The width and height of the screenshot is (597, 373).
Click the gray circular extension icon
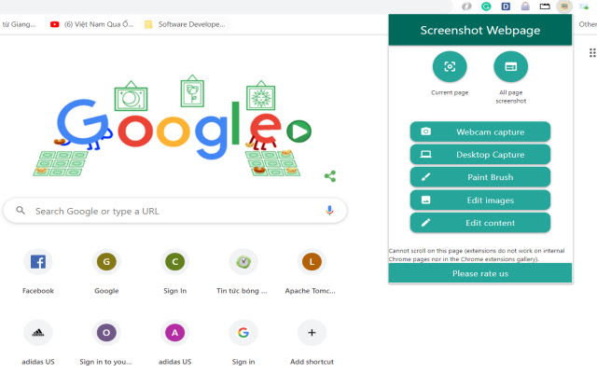coord(466,7)
